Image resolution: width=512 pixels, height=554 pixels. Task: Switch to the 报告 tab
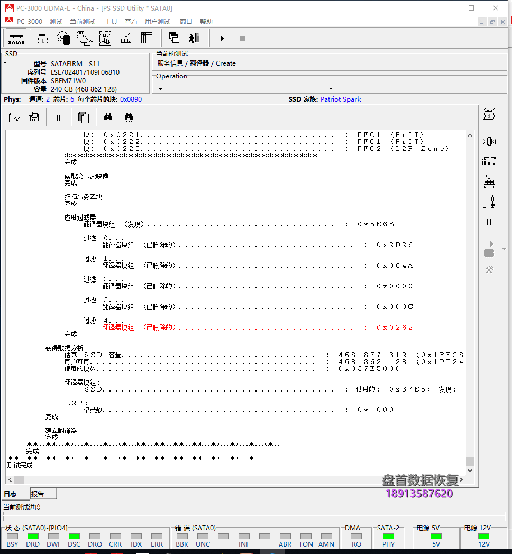tap(43, 494)
